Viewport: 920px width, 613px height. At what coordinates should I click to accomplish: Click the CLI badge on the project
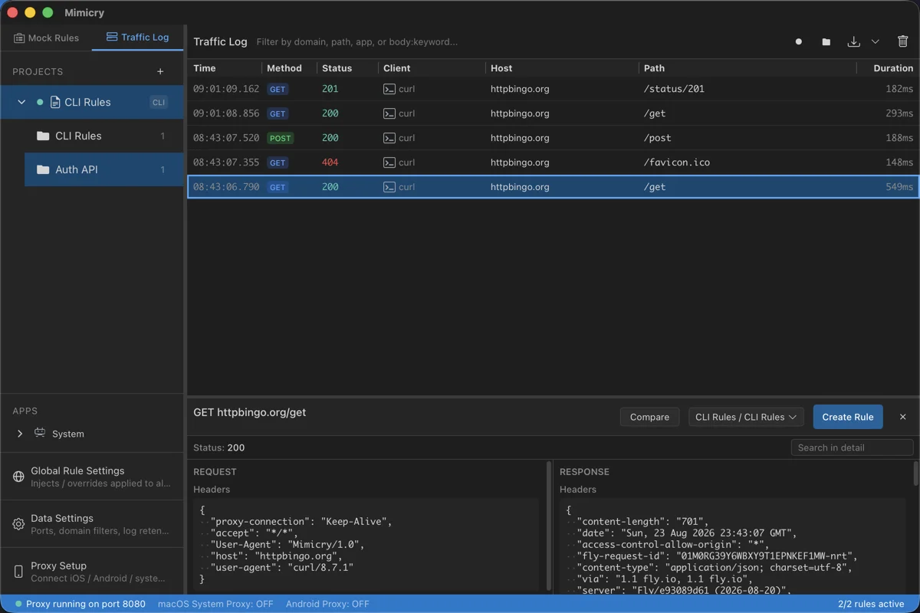(159, 102)
